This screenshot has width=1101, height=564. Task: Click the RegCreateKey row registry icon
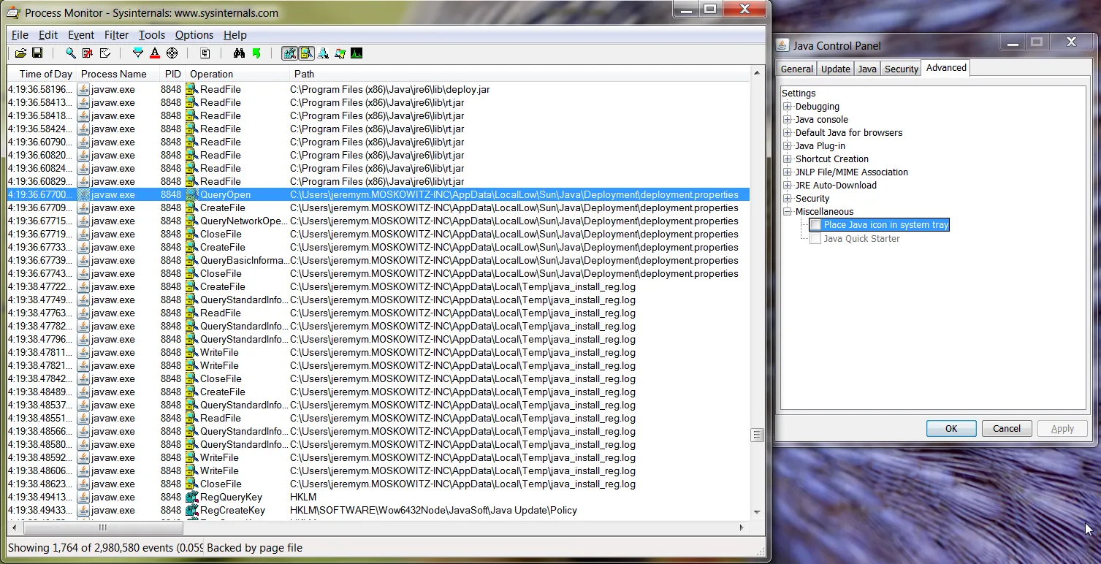(192, 511)
